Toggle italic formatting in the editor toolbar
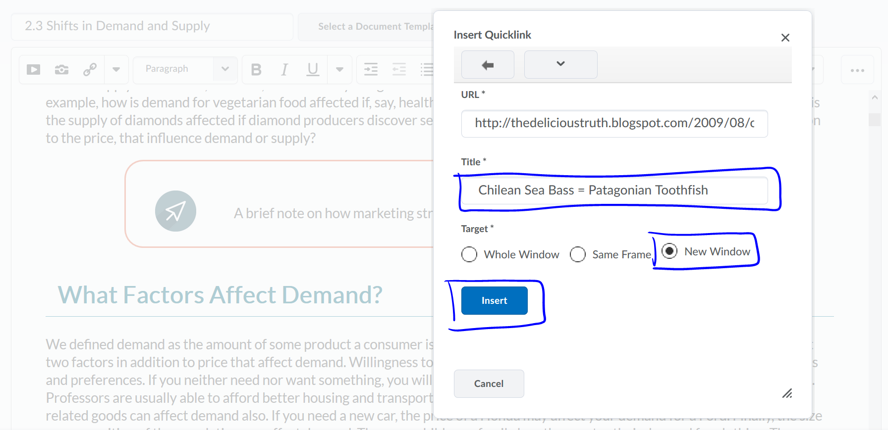Viewport: 888px width, 430px height. [284, 70]
